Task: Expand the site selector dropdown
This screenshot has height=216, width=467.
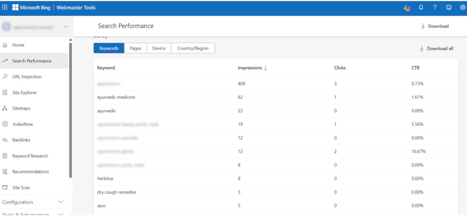Action: pyautogui.click(x=65, y=26)
